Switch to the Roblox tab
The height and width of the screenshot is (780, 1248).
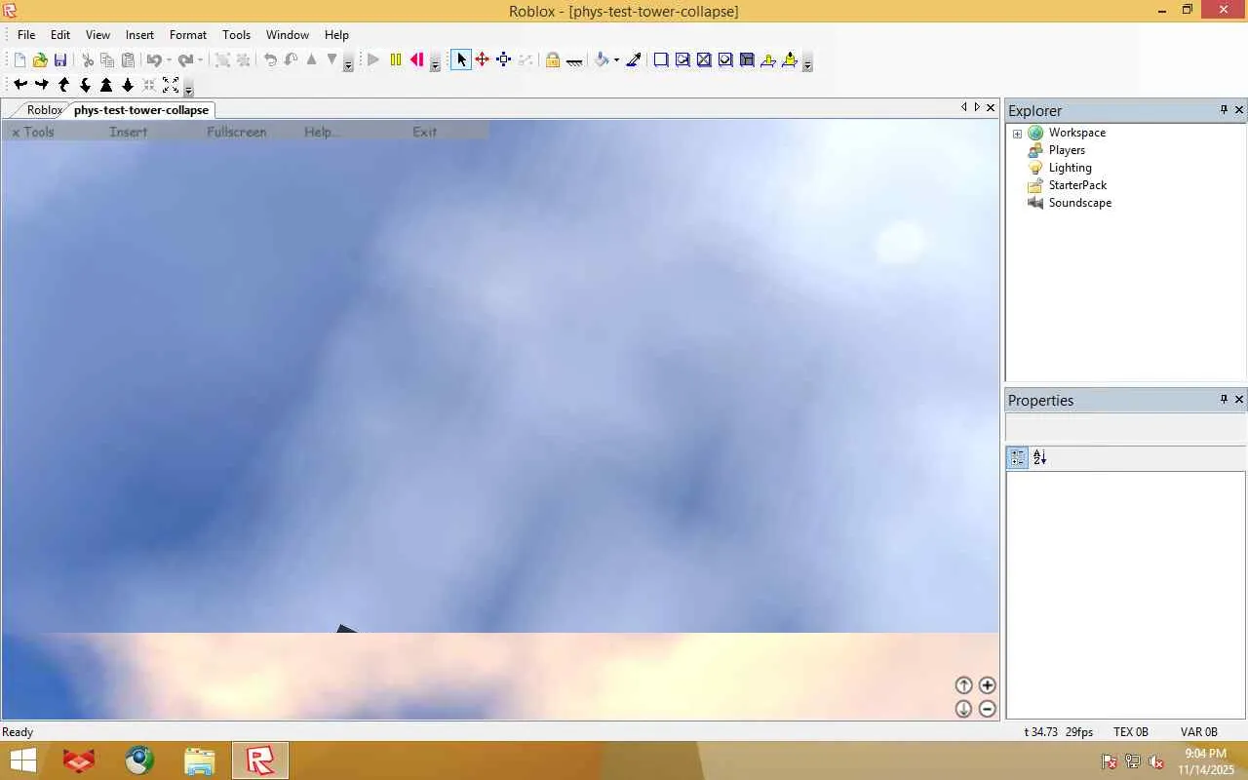45,110
